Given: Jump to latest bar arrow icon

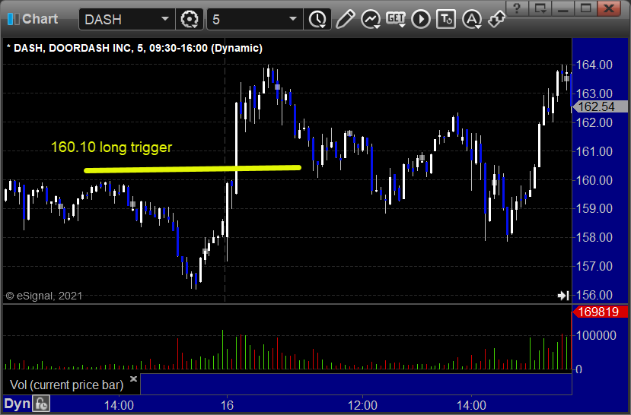Looking at the screenshot, I should click(x=563, y=296).
